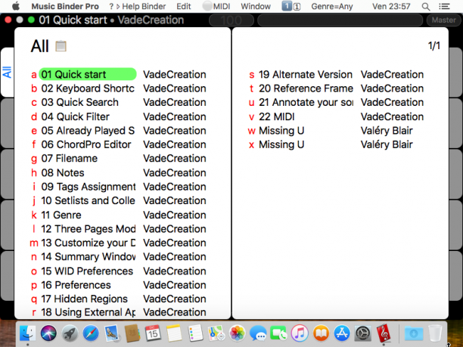This screenshot has width=463, height=347.
Task: Launch Music Binder Pro from the Dock
Action: 383,333
